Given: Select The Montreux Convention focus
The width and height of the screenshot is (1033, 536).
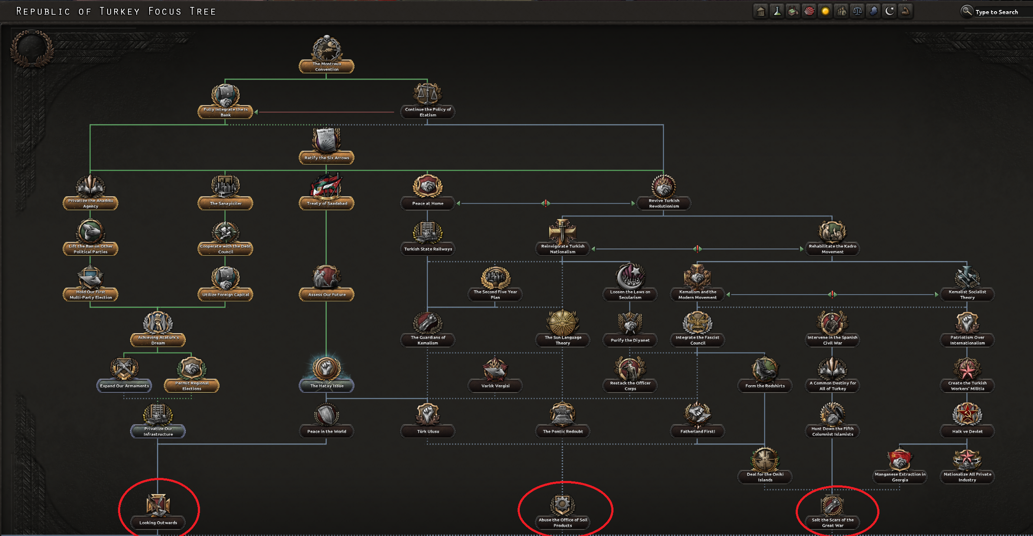Looking at the screenshot, I should 326,54.
